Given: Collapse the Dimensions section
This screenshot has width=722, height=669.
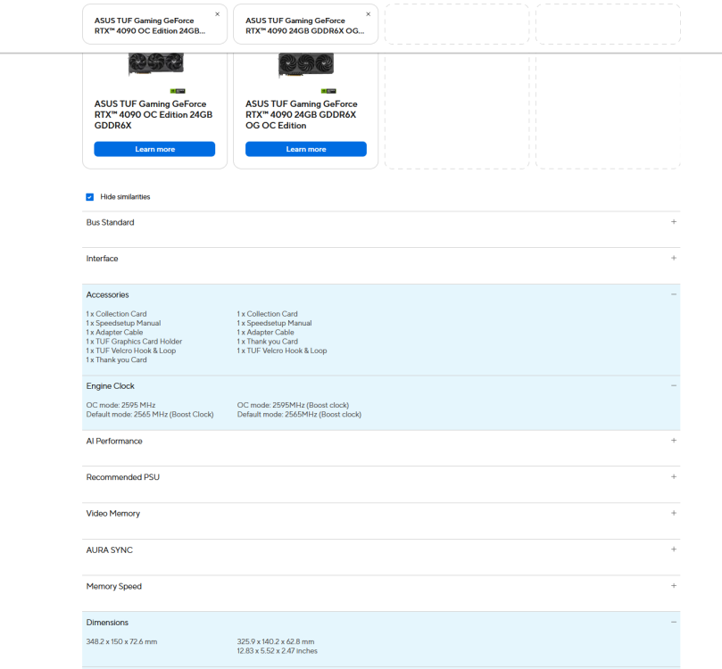Looking at the screenshot, I should pos(674,622).
